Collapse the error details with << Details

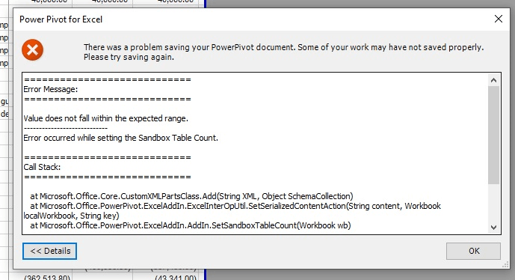click(x=49, y=251)
